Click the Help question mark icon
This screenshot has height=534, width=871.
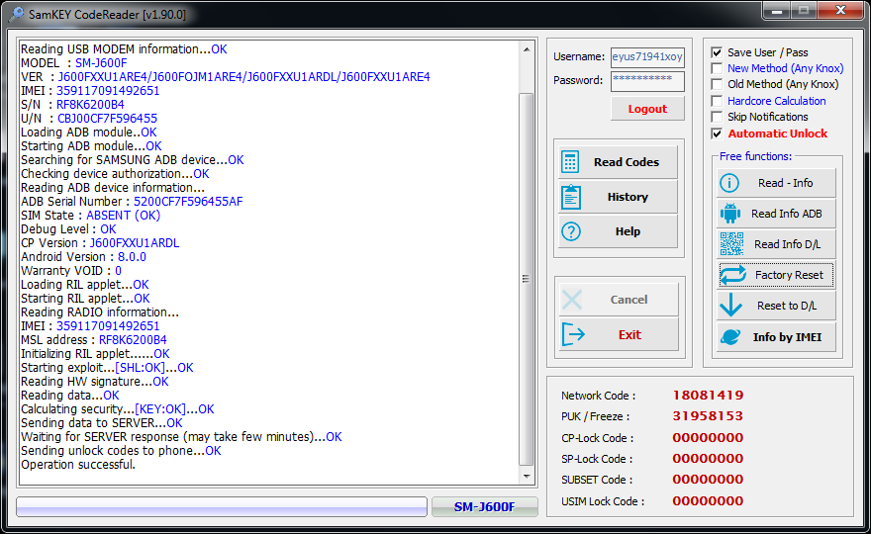click(571, 231)
